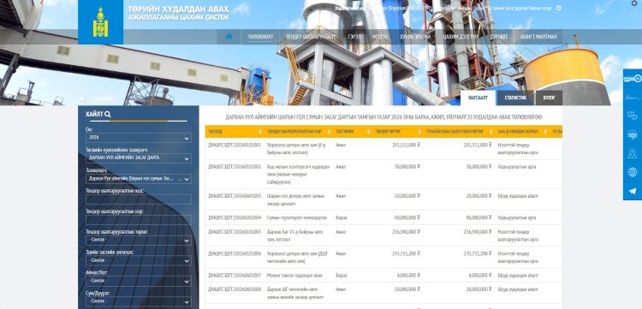The width and height of the screenshot is (642, 309).
Task: Open the Telegram paper-plane icon in sidebar
Action: tap(633, 191)
